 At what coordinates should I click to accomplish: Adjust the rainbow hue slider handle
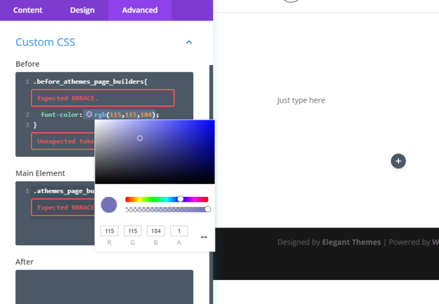point(181,199)
